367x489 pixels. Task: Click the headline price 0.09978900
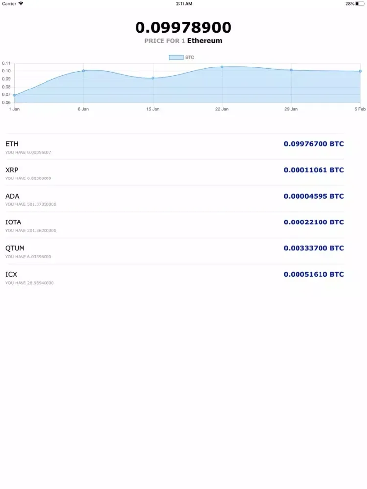(183, 27)
